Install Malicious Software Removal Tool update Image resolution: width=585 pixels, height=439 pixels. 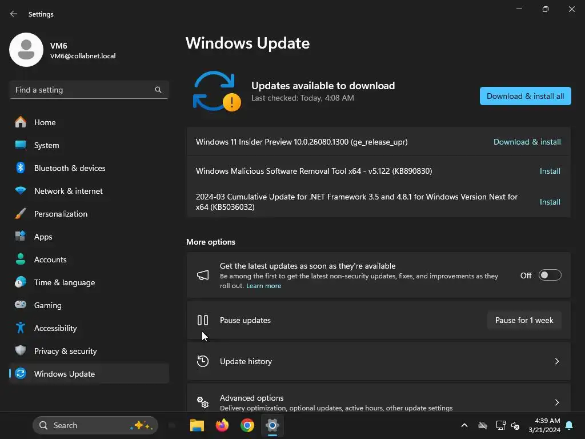click(550, 171)
